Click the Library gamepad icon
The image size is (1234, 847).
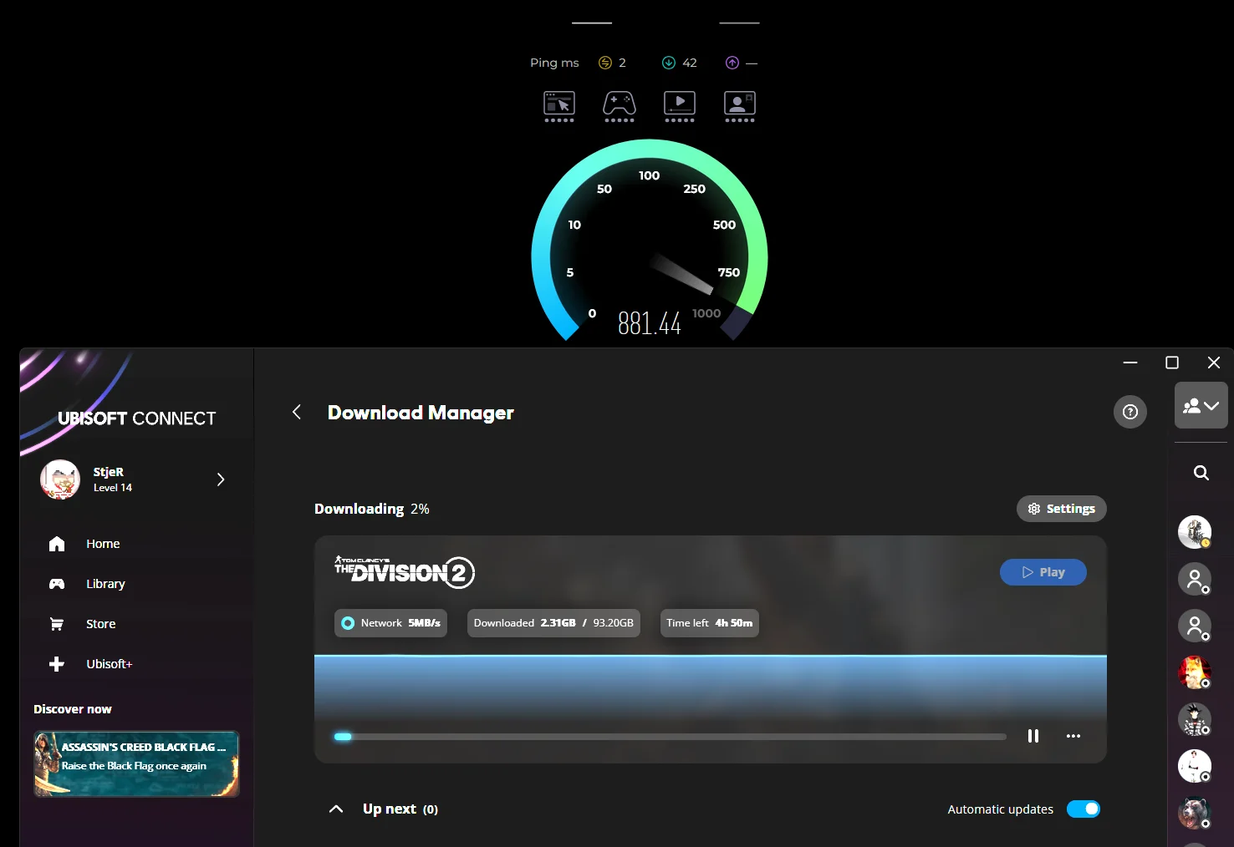pyautogui.click(x=57, y=584)
